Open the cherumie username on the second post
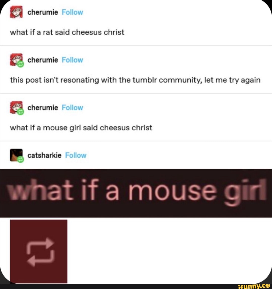 point(43,60)
